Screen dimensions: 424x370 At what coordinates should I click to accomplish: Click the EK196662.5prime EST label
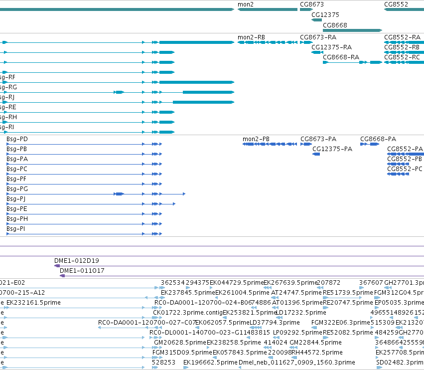210,363
